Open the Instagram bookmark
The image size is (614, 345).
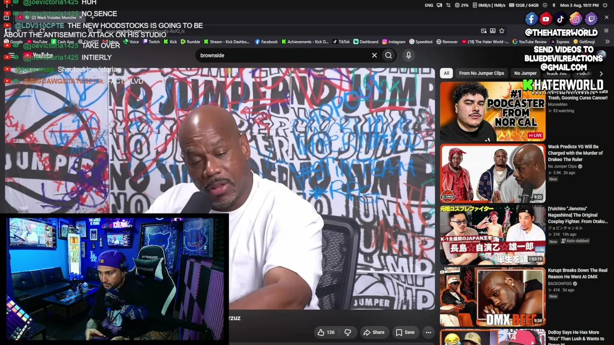tap(393, 42)
